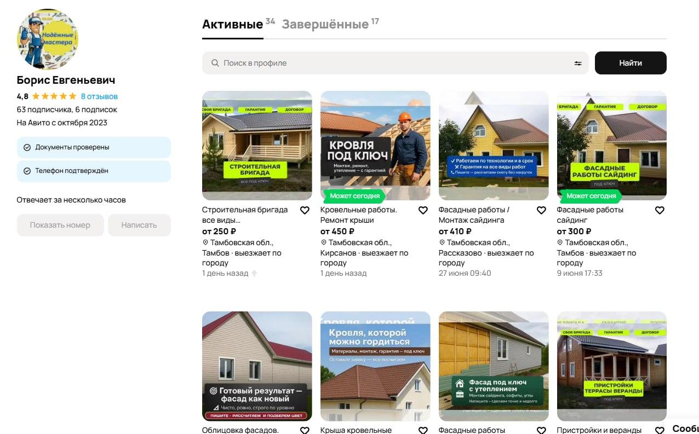Add Фасадные работы сайдинг to favorites
The width and height of the screenshot is (699, 434).
click(660, 210)
